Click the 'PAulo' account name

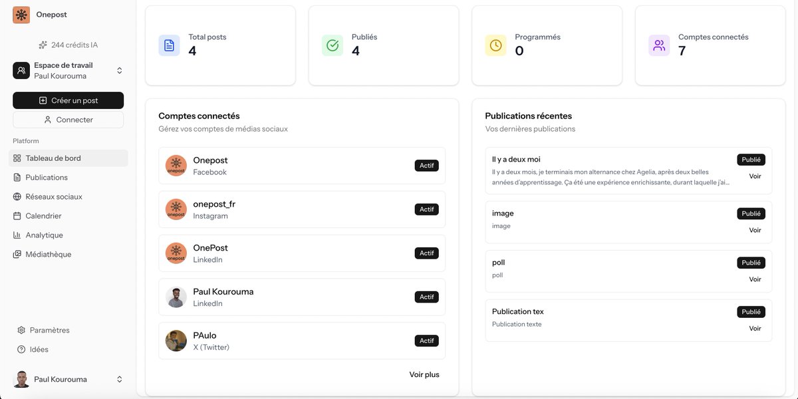pos(205,336)
